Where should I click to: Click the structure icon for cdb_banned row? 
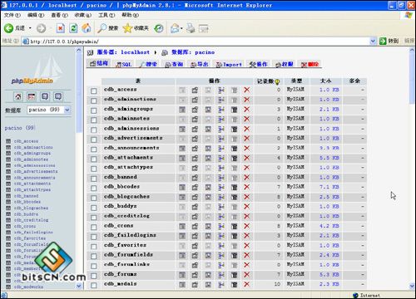coord(195,177)
